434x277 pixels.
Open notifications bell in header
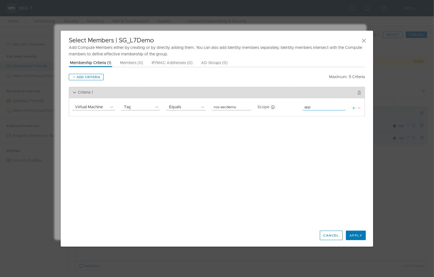tap(367, 8)
